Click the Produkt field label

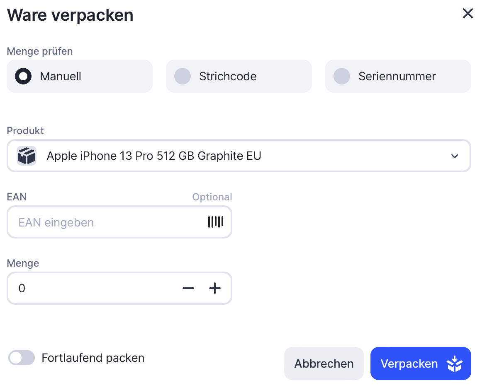pos(25,130)
